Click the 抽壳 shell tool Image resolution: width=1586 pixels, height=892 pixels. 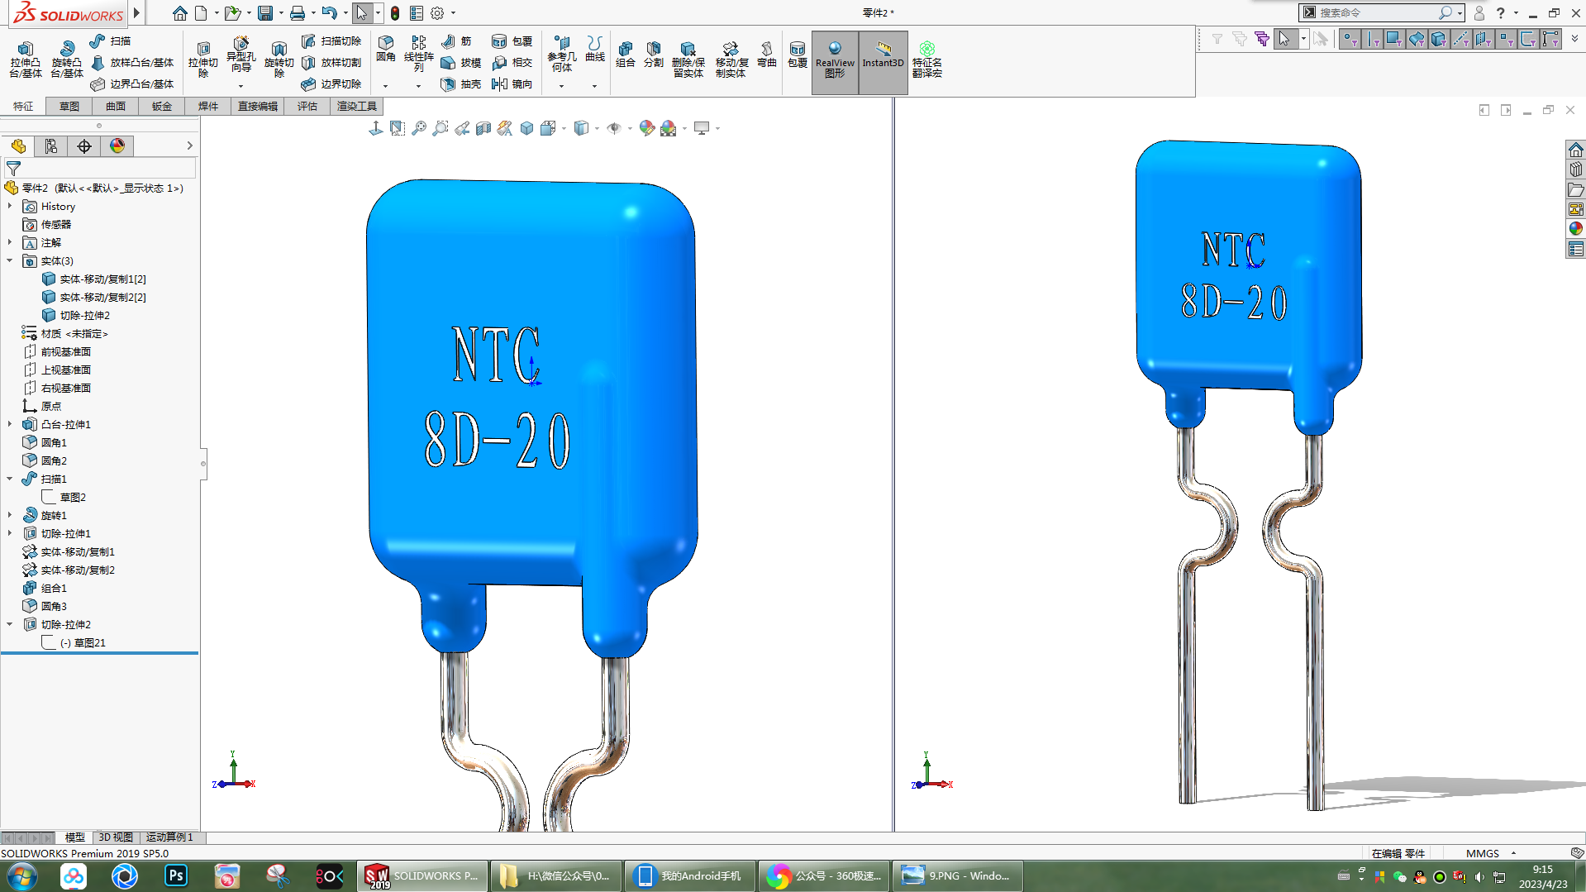[x=460, y=83]
